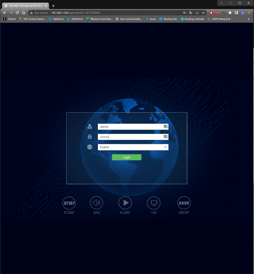The height and width of the screenshot is (274, 254).
Task: Click the H.265 play icon
Action: click(125, 203)
